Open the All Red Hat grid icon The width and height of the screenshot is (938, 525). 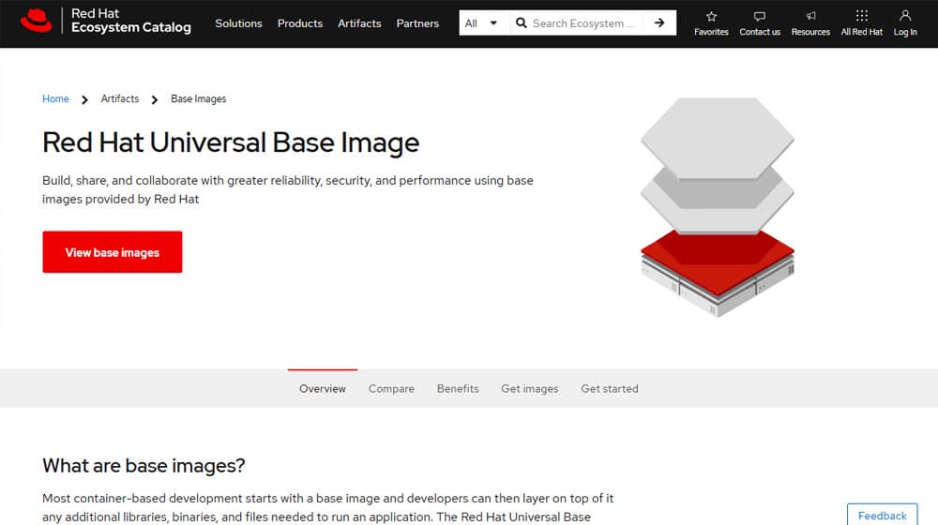[861, 16]
